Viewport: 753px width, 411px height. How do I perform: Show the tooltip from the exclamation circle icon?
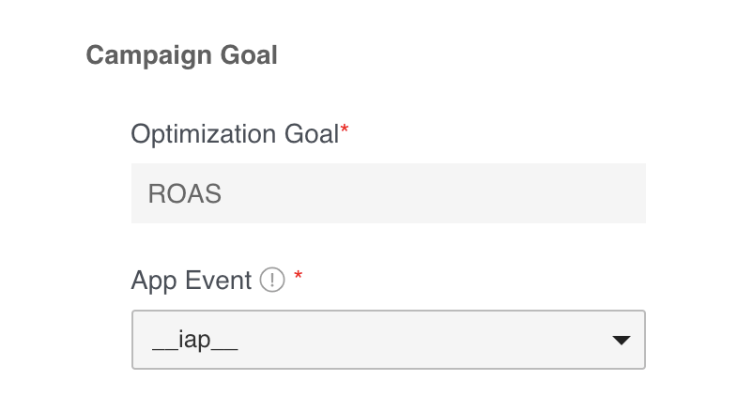(x=272, y=280)
